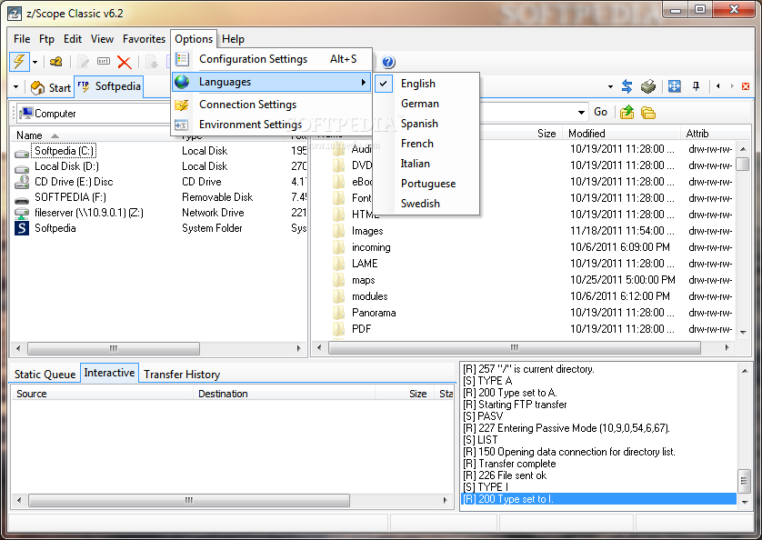Select the incoming remote folder

tap(371, 247)
